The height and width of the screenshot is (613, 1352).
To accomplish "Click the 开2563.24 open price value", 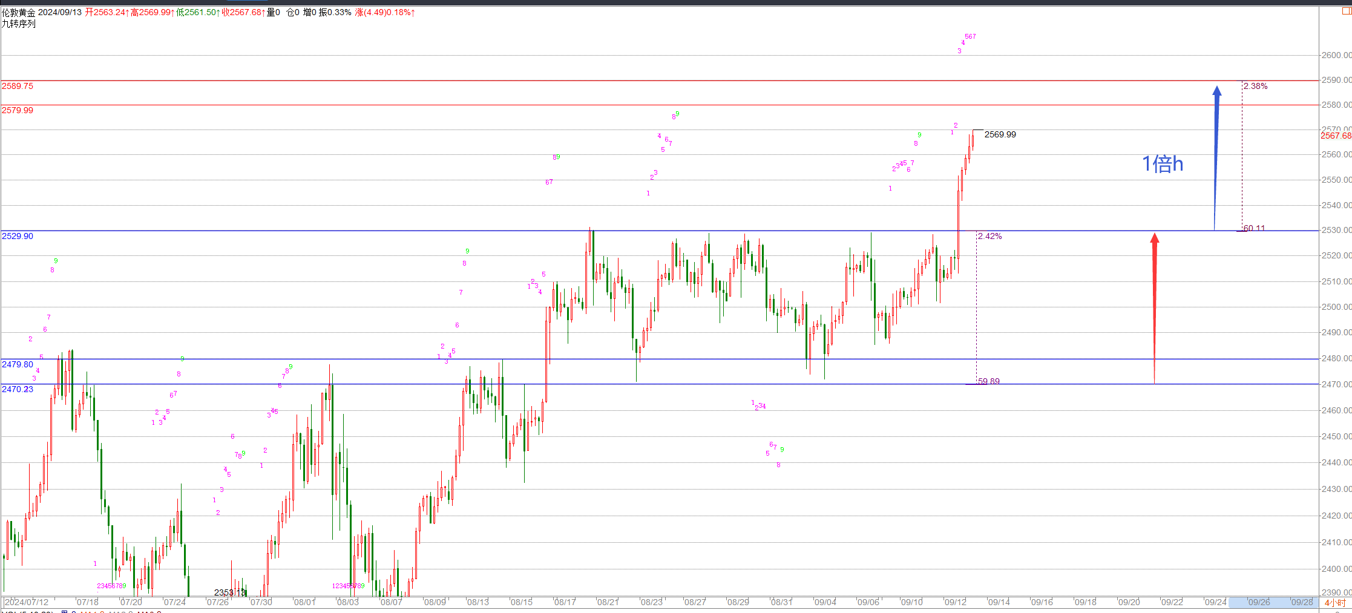I will coord(107,12).
